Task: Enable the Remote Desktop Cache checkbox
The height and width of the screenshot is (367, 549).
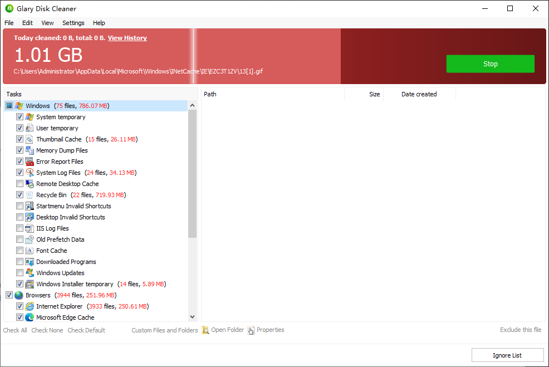Action: click(19, 183)
